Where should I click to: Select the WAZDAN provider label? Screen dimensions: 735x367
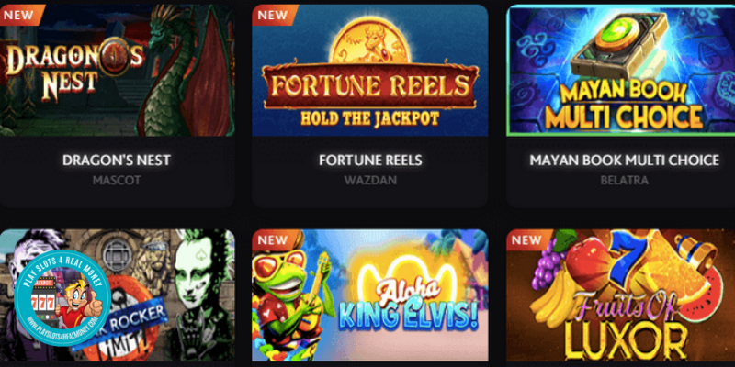pos(370,180)
